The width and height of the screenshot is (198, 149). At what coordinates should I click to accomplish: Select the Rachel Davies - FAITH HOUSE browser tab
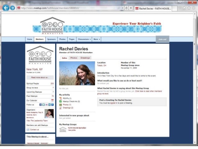point(153,8)
